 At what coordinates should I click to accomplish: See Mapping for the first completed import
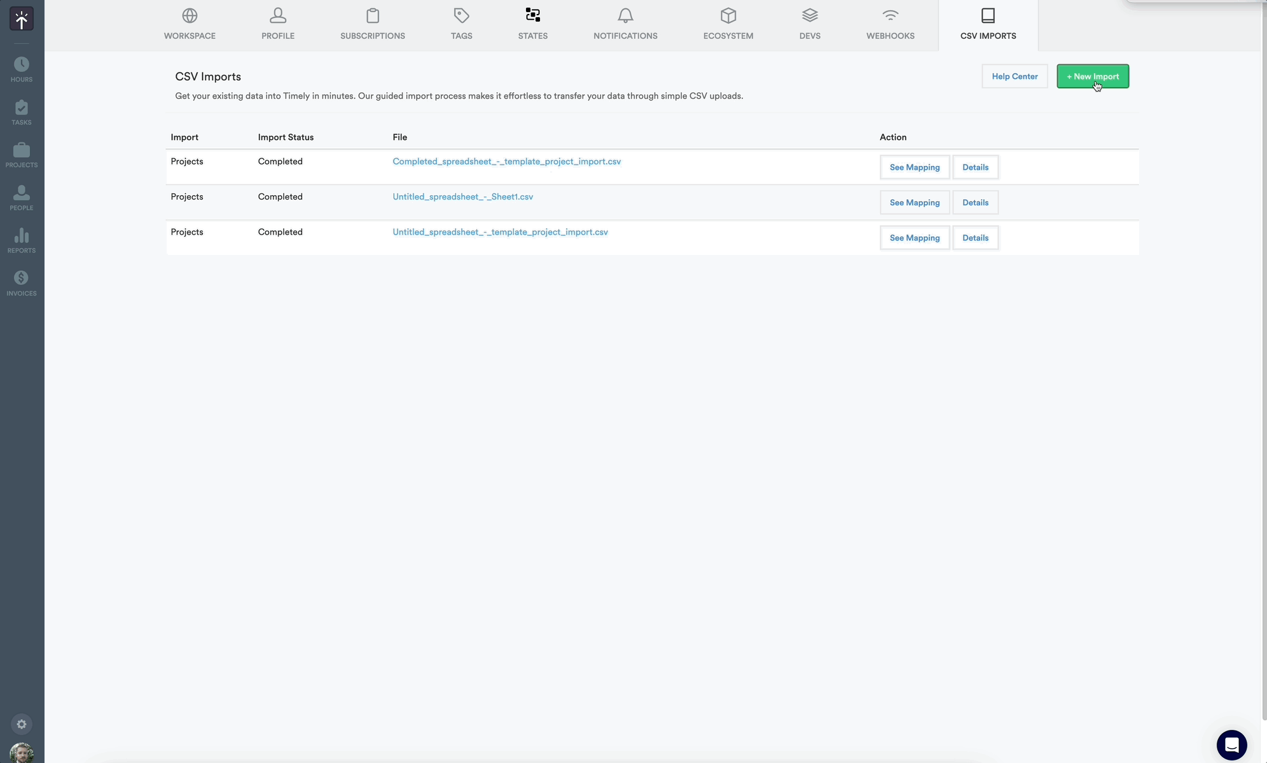tap(914, 167)
